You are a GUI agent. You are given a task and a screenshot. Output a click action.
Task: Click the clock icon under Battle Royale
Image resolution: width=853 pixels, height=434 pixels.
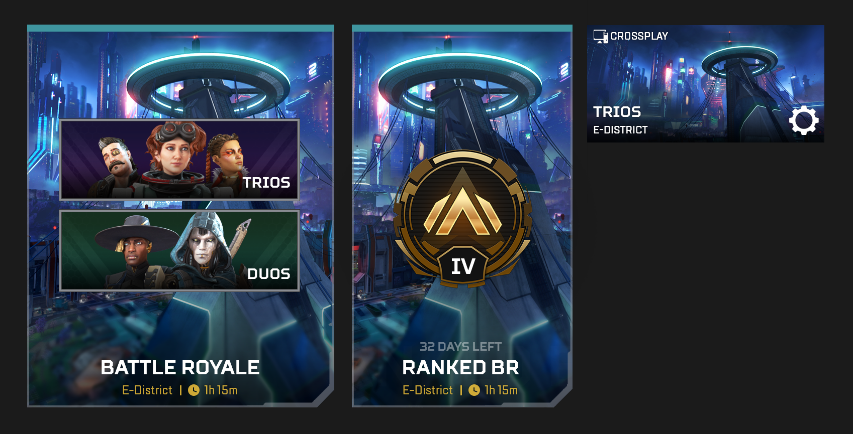click(194, 390)
